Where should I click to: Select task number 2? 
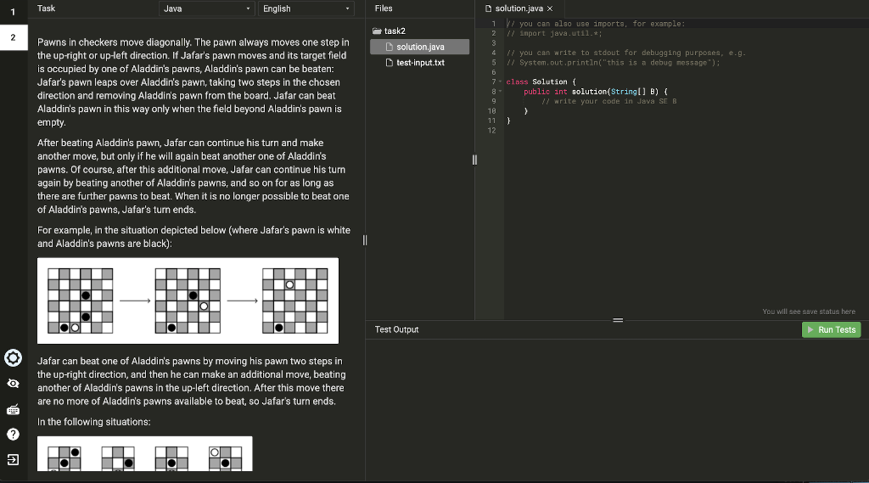tap(14, 37)
